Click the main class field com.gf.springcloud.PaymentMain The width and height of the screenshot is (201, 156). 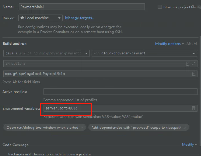100,74
